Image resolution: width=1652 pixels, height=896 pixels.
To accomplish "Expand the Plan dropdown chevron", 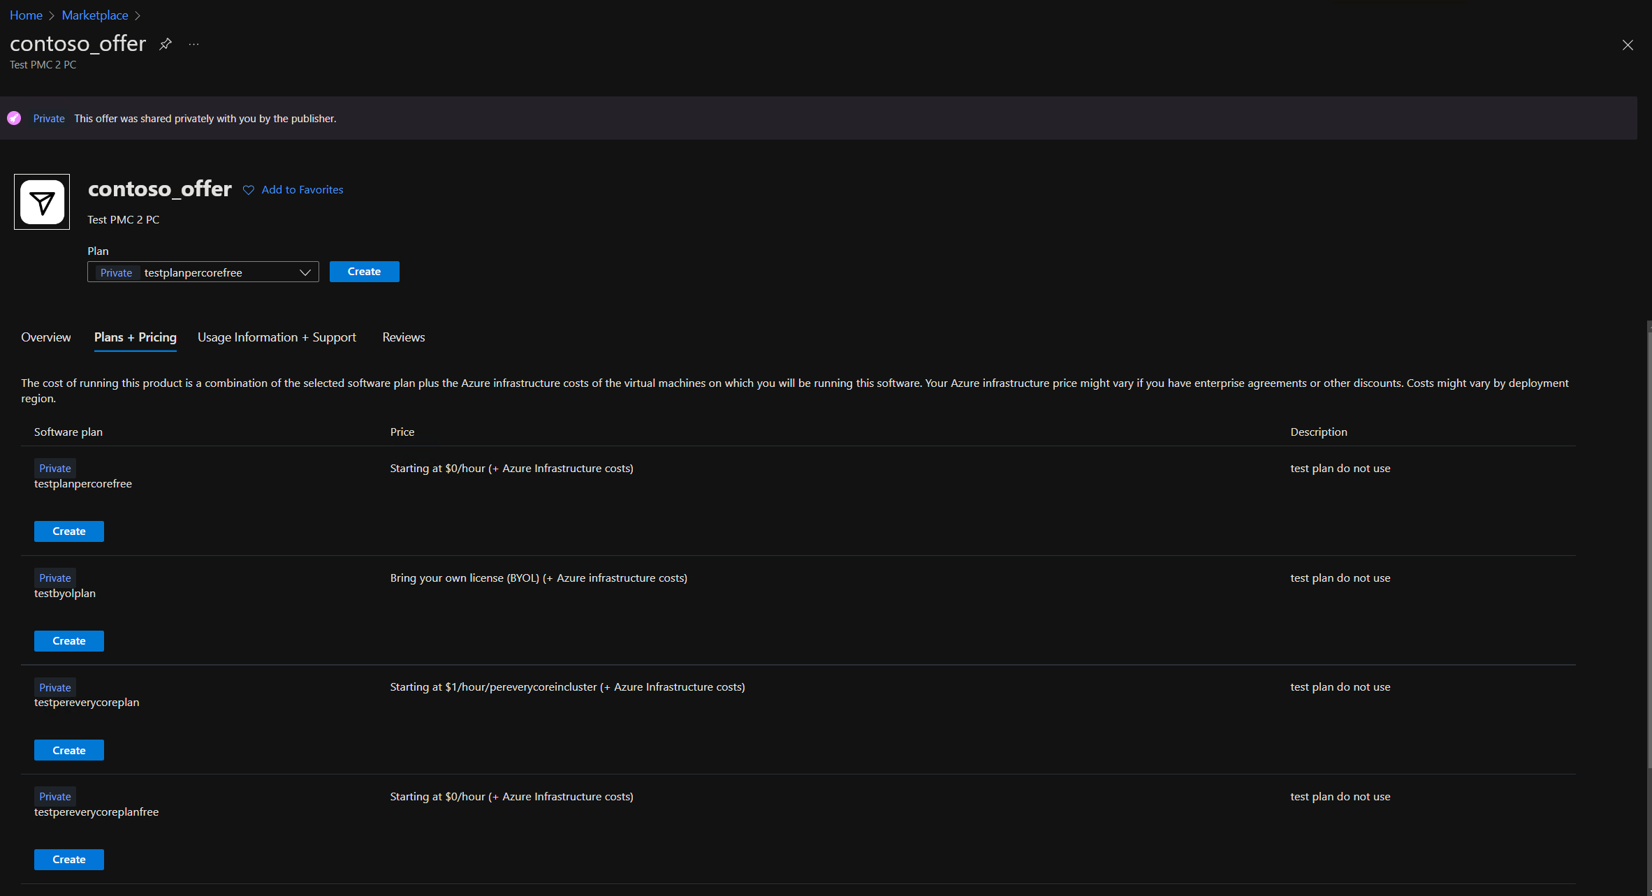I will 305,272.
